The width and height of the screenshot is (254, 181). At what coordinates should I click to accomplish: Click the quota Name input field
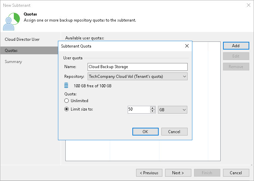137,67
